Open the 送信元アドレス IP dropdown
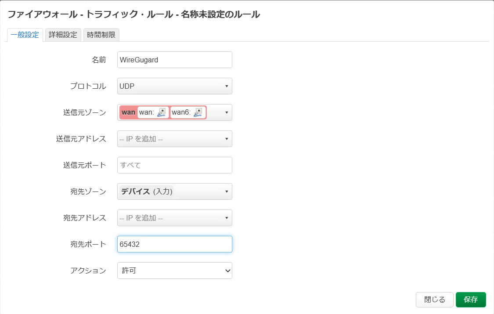Image resolution: width=494 pixels, height=314 pixels. [x=174, y=139]
